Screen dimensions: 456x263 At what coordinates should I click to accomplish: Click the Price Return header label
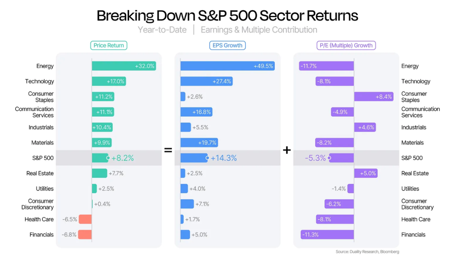click(108, 45)
